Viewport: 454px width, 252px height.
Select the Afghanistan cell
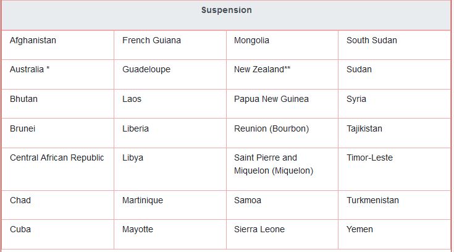click(33, 40)
